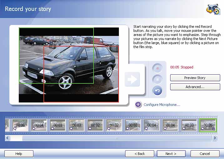The height and width of the screenshot is (159, 224).
Task: Select the 00:06 thumbnail in the film strip
Action: [x=20, y=125]
